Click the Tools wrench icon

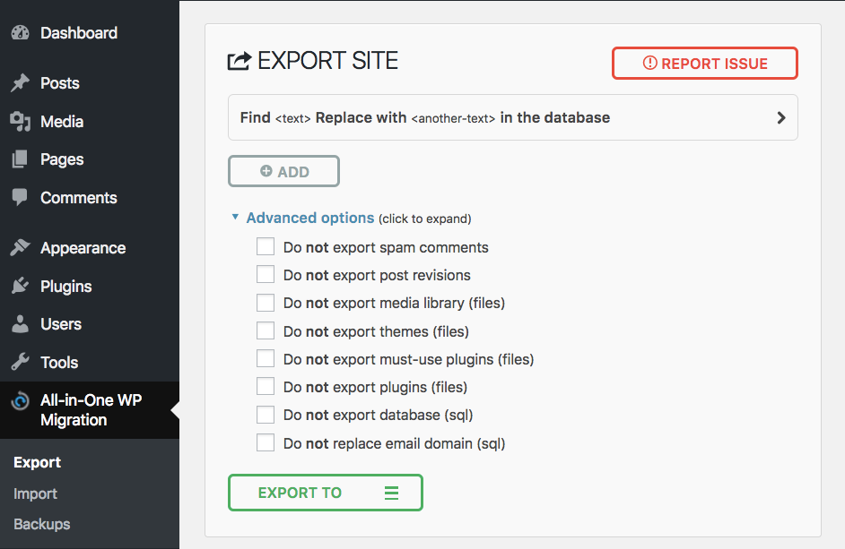pyautogui.click(x=21, y=362)
